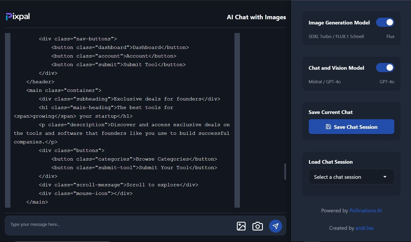
Task: Click the mouse-icon div code line
Action: pyautogui.click(x=86, y=193)
